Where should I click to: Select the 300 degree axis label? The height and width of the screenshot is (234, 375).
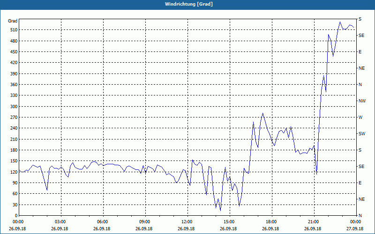click(14, 107)
